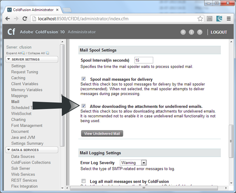The height and width of the screenshot is (193, 236).
Task: Open ColdFusion Collections in sidebar
Action: [31, 162]
